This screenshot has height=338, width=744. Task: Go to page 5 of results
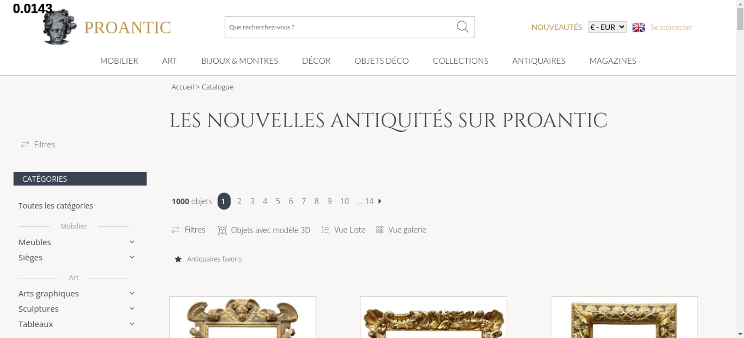point(278,201)
